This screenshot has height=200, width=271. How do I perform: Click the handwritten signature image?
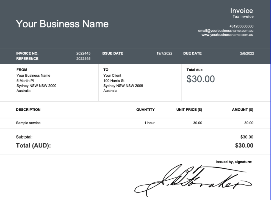193,181
